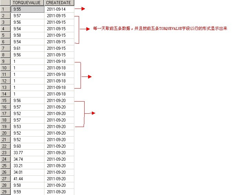The image size is (245, 195).
Task: Click the value 1 in row 9
Action: [28, 61]
